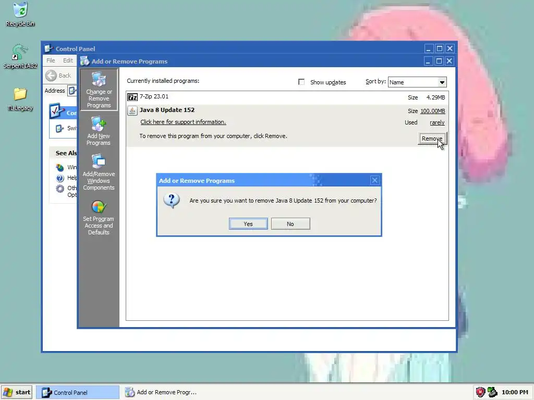Minimize the Add or Remove Programs window
The width and height of the screenshot is (534, 400).
pyautogui.click(x=428, y=61)
